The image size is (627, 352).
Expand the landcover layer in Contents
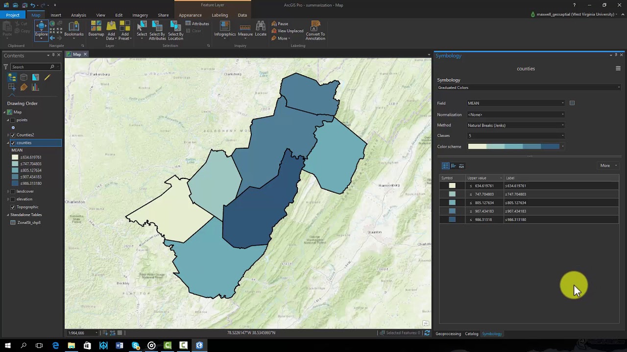point(8,191)
